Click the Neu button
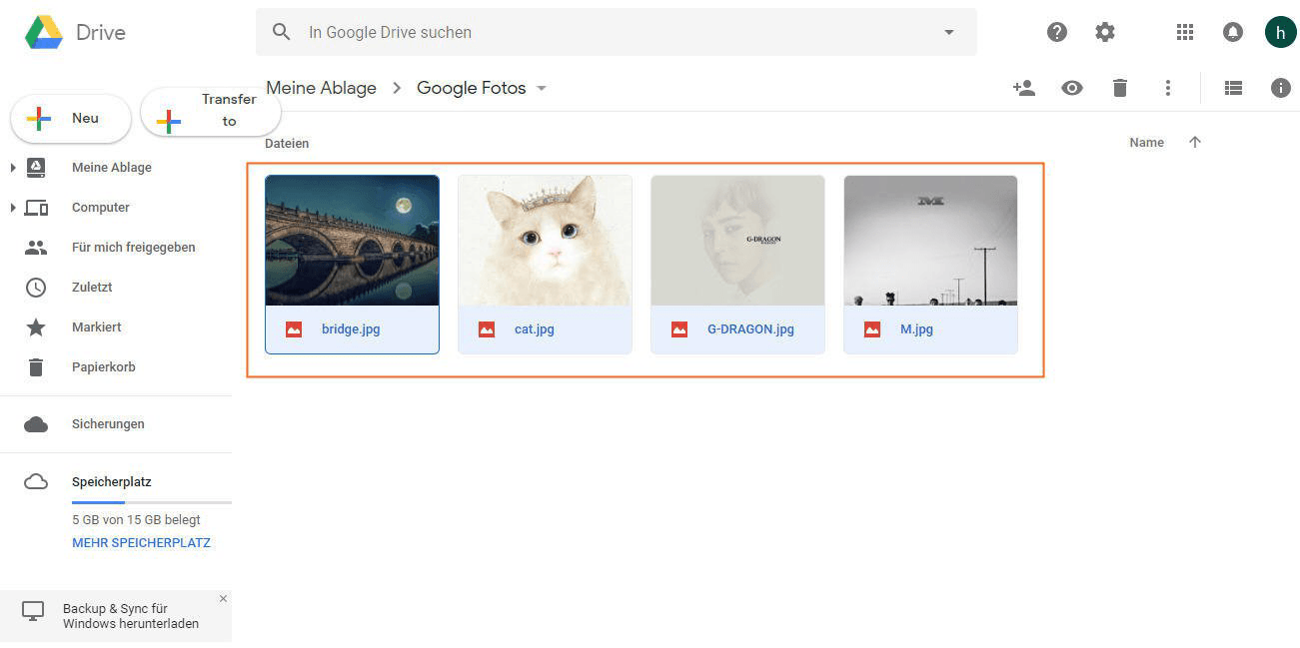This screenshot has width=1300, height=648. [x=71, y=119]
